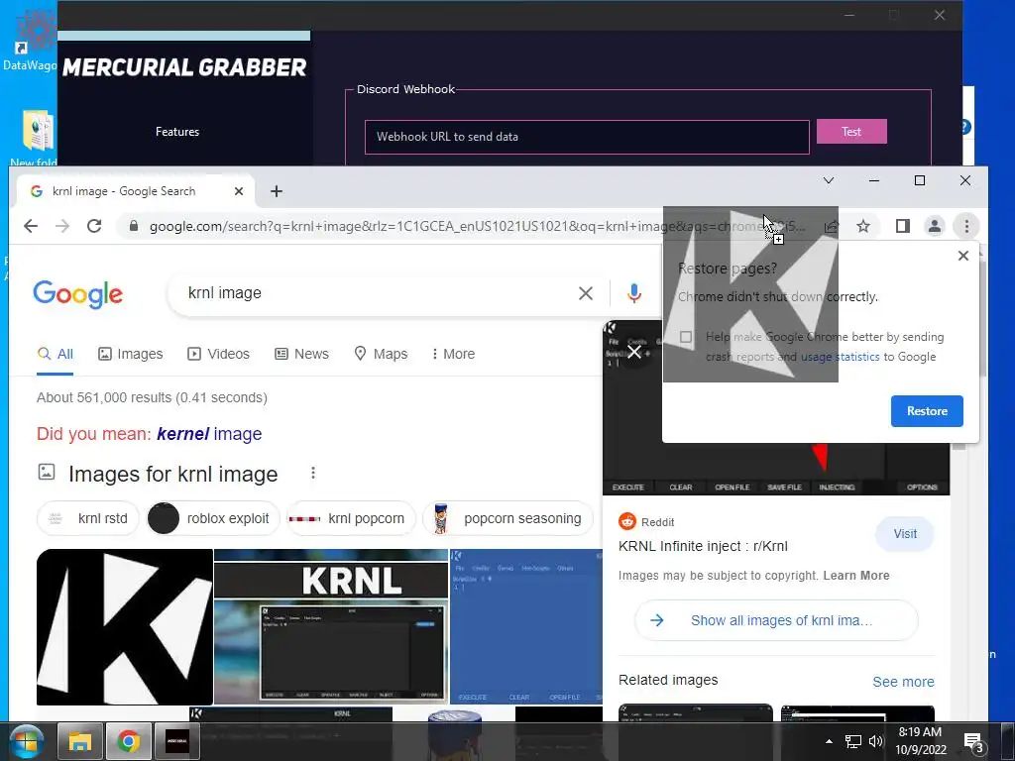Click the Visit button for Reddit result
Screen dimensions: 1015x761
(x=905, y=534)
